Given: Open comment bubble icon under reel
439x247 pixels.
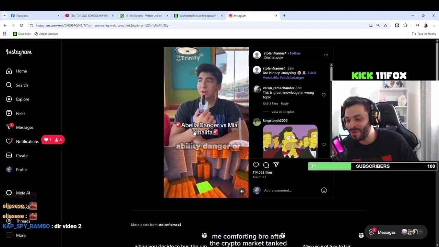Looking at the screenshot, I should 266,165.
